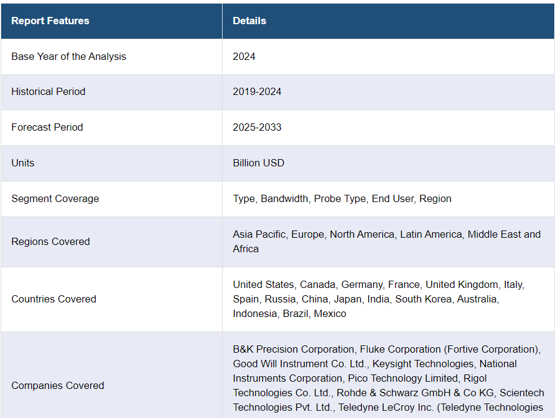Select the Historical Period label cell
This screenshot has width=556, height=418.
48,91
